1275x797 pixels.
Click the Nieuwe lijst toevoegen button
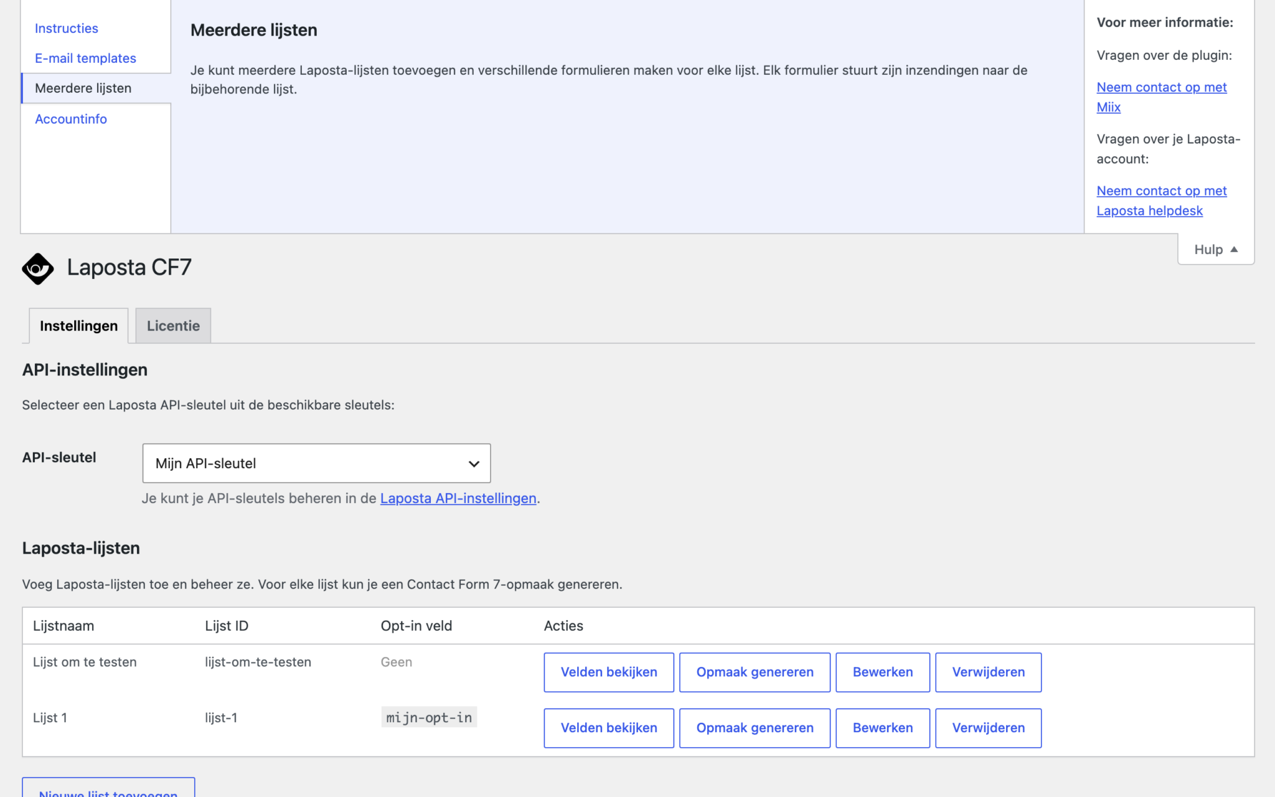[x=108, y=788]
